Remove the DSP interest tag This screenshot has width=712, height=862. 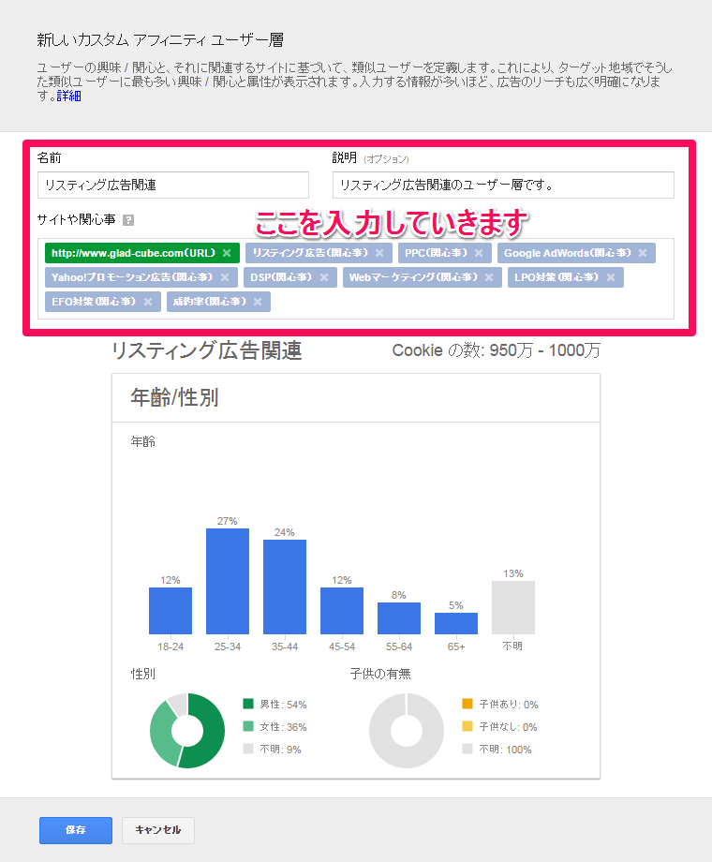[x=324, y=277]
